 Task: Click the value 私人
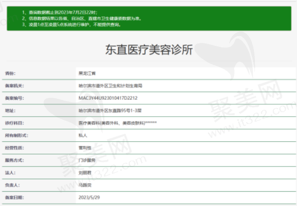83,135
